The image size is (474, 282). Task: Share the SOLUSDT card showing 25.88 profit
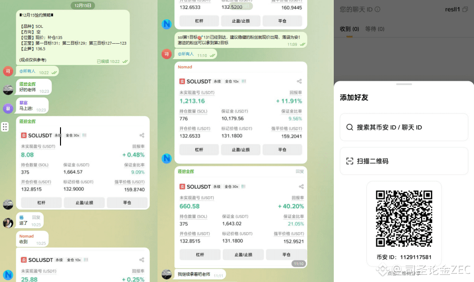(x=142, y=260)
